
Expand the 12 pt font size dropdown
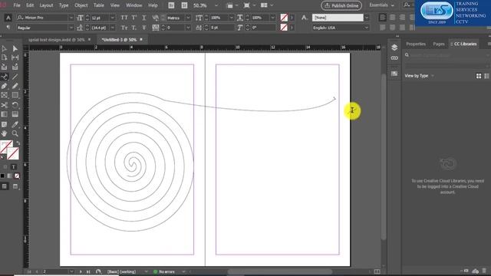point(113,18)
